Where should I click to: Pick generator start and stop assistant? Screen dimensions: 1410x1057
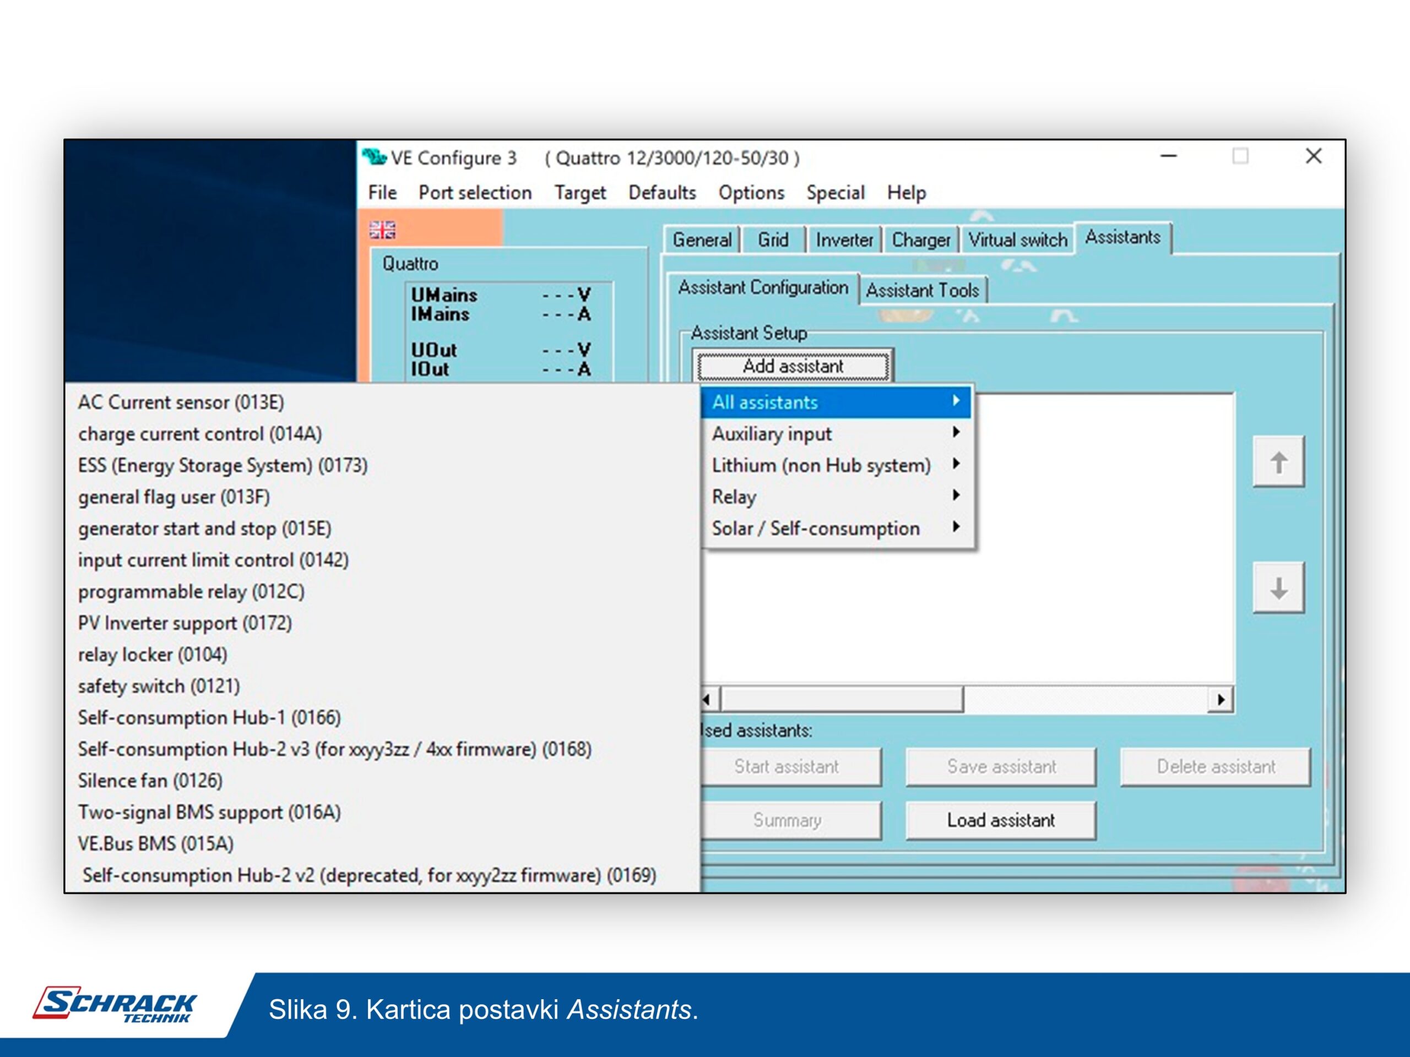click(205, 528)
